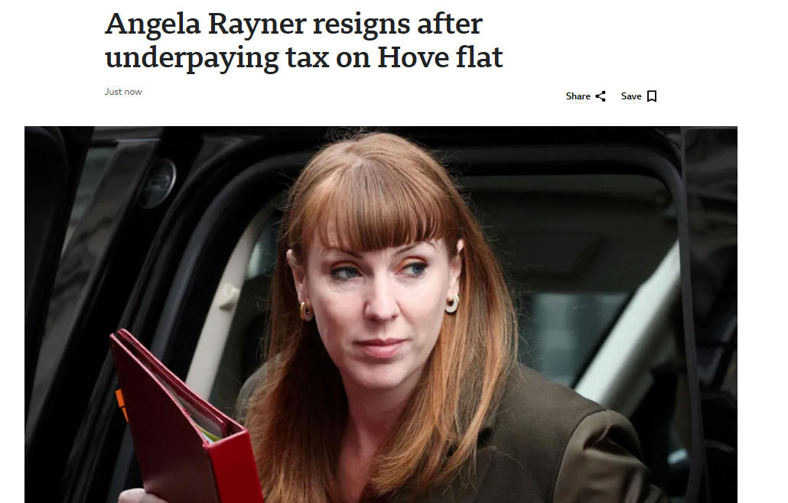Click the Angela Rayner resigns headline
This screenshot has width=788, height=503.
[304, 41]
